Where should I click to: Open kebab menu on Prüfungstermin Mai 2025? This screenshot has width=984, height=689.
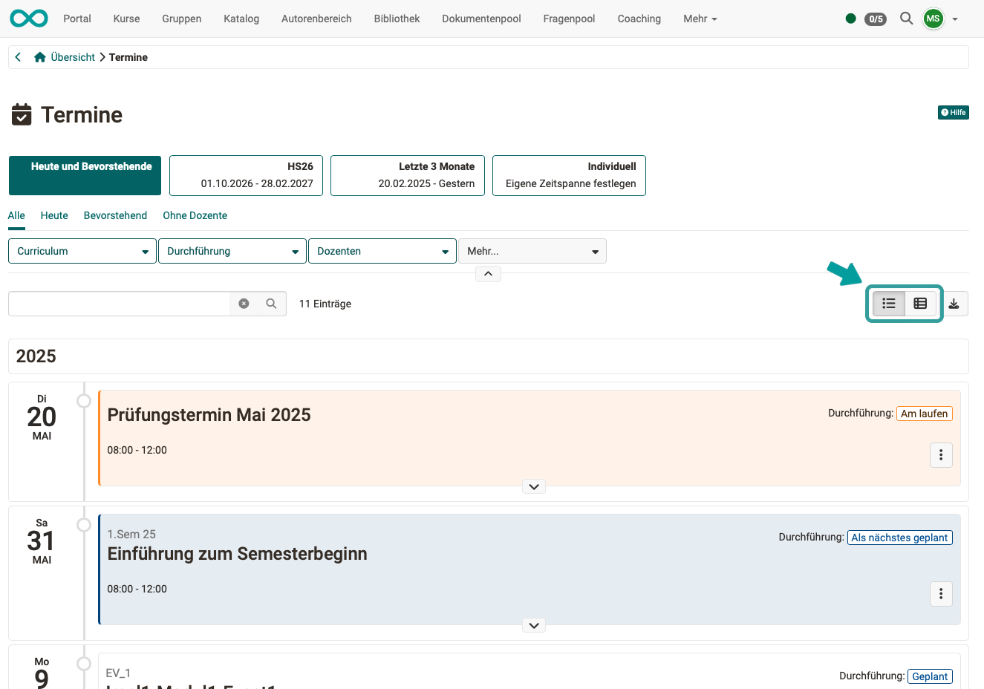click(x=941, y=454)
